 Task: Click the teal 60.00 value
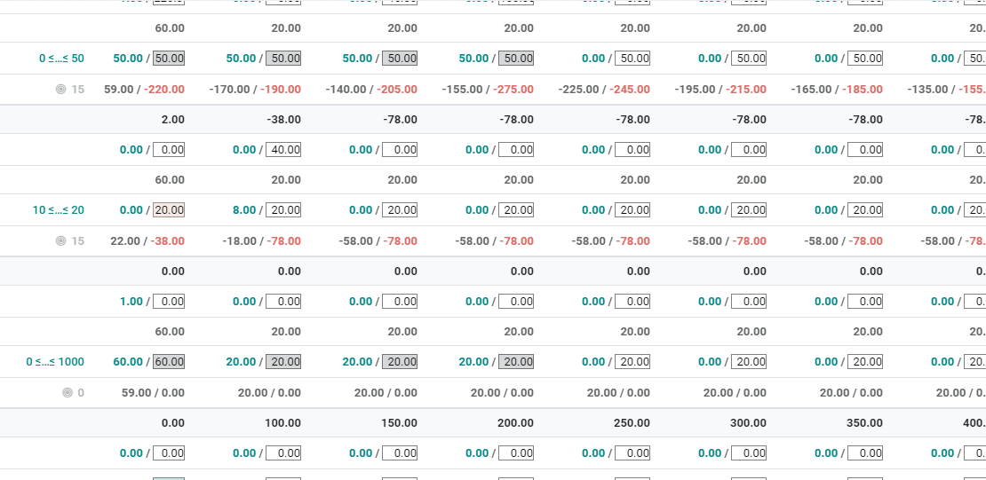pos(127,362)
